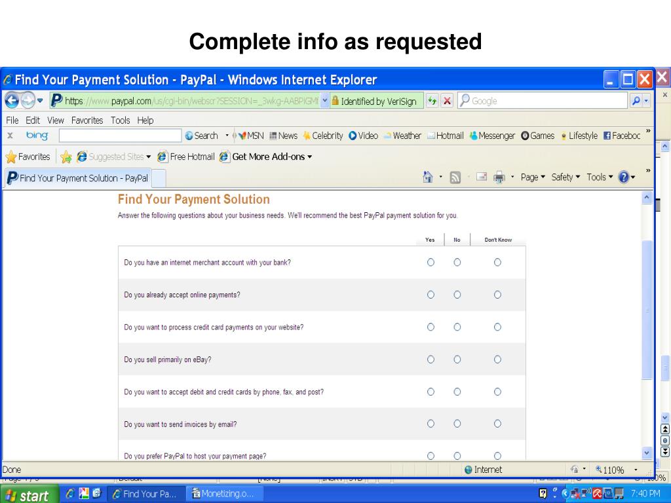Open the Bing Search button dropdown arrow
Image resolution: width=671 pixels, height=503 pixels.
click(x=227, y=136)
